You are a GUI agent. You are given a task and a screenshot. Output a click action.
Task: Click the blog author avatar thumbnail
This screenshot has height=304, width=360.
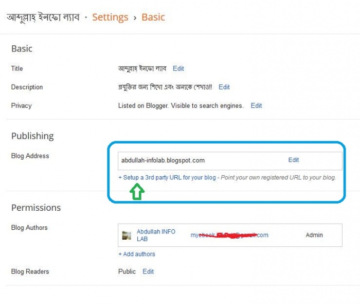pos(127,235)
